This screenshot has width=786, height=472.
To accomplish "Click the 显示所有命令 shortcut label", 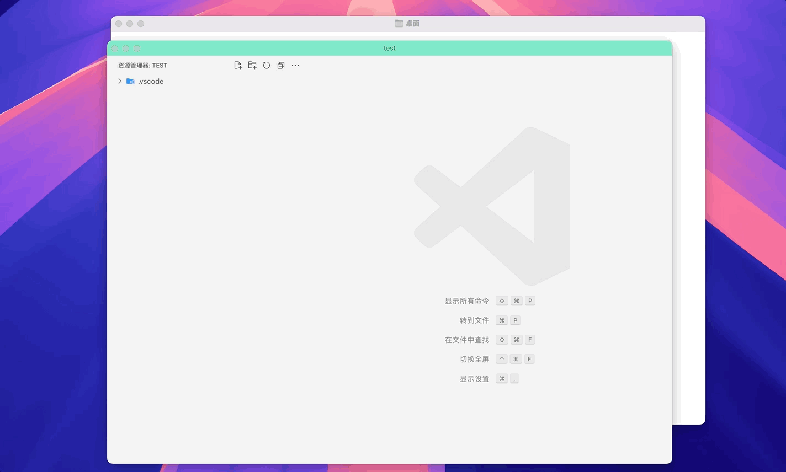I will pos(467,301).
